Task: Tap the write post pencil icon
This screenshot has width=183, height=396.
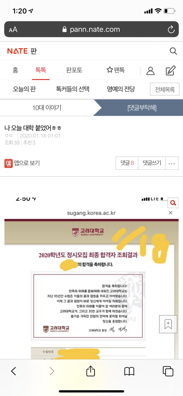Action: pyautogui.click(x=171, y=71)
